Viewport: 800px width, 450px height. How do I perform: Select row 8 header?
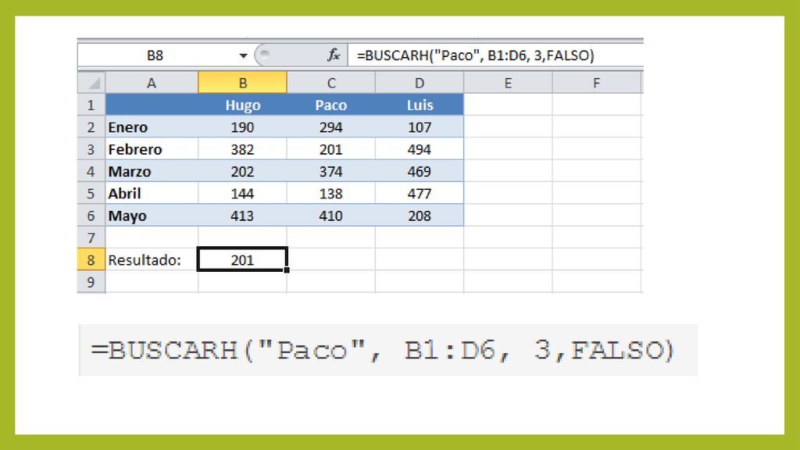91,259
